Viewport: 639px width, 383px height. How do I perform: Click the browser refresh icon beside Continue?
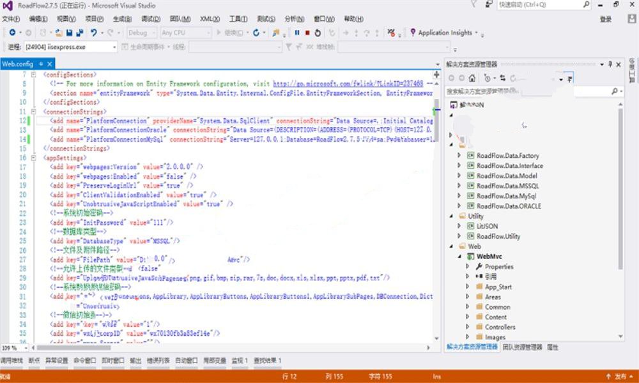256,33
